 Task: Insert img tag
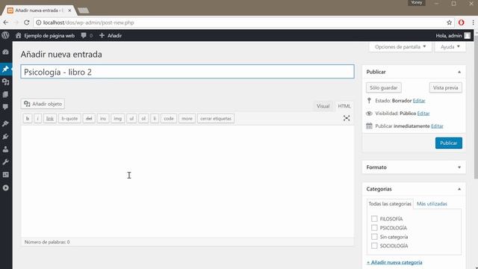(118, 118)
